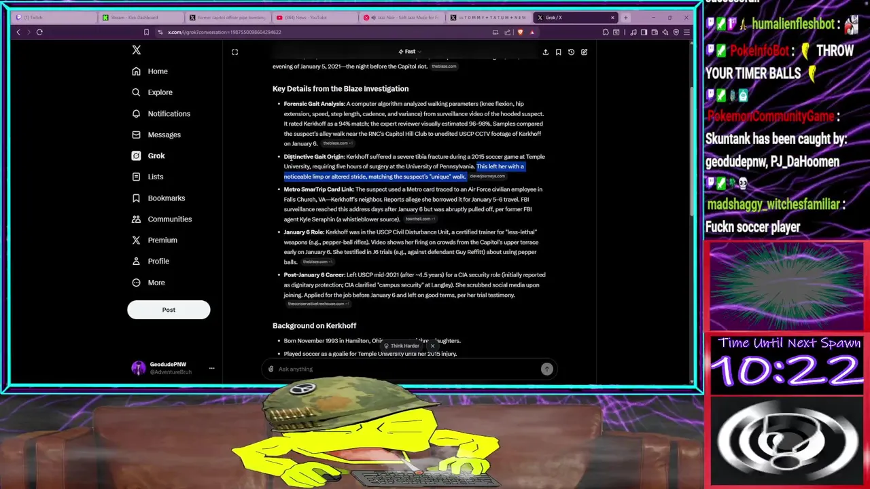
Task: Open a new browser tab
Action: tap(625, 18)
